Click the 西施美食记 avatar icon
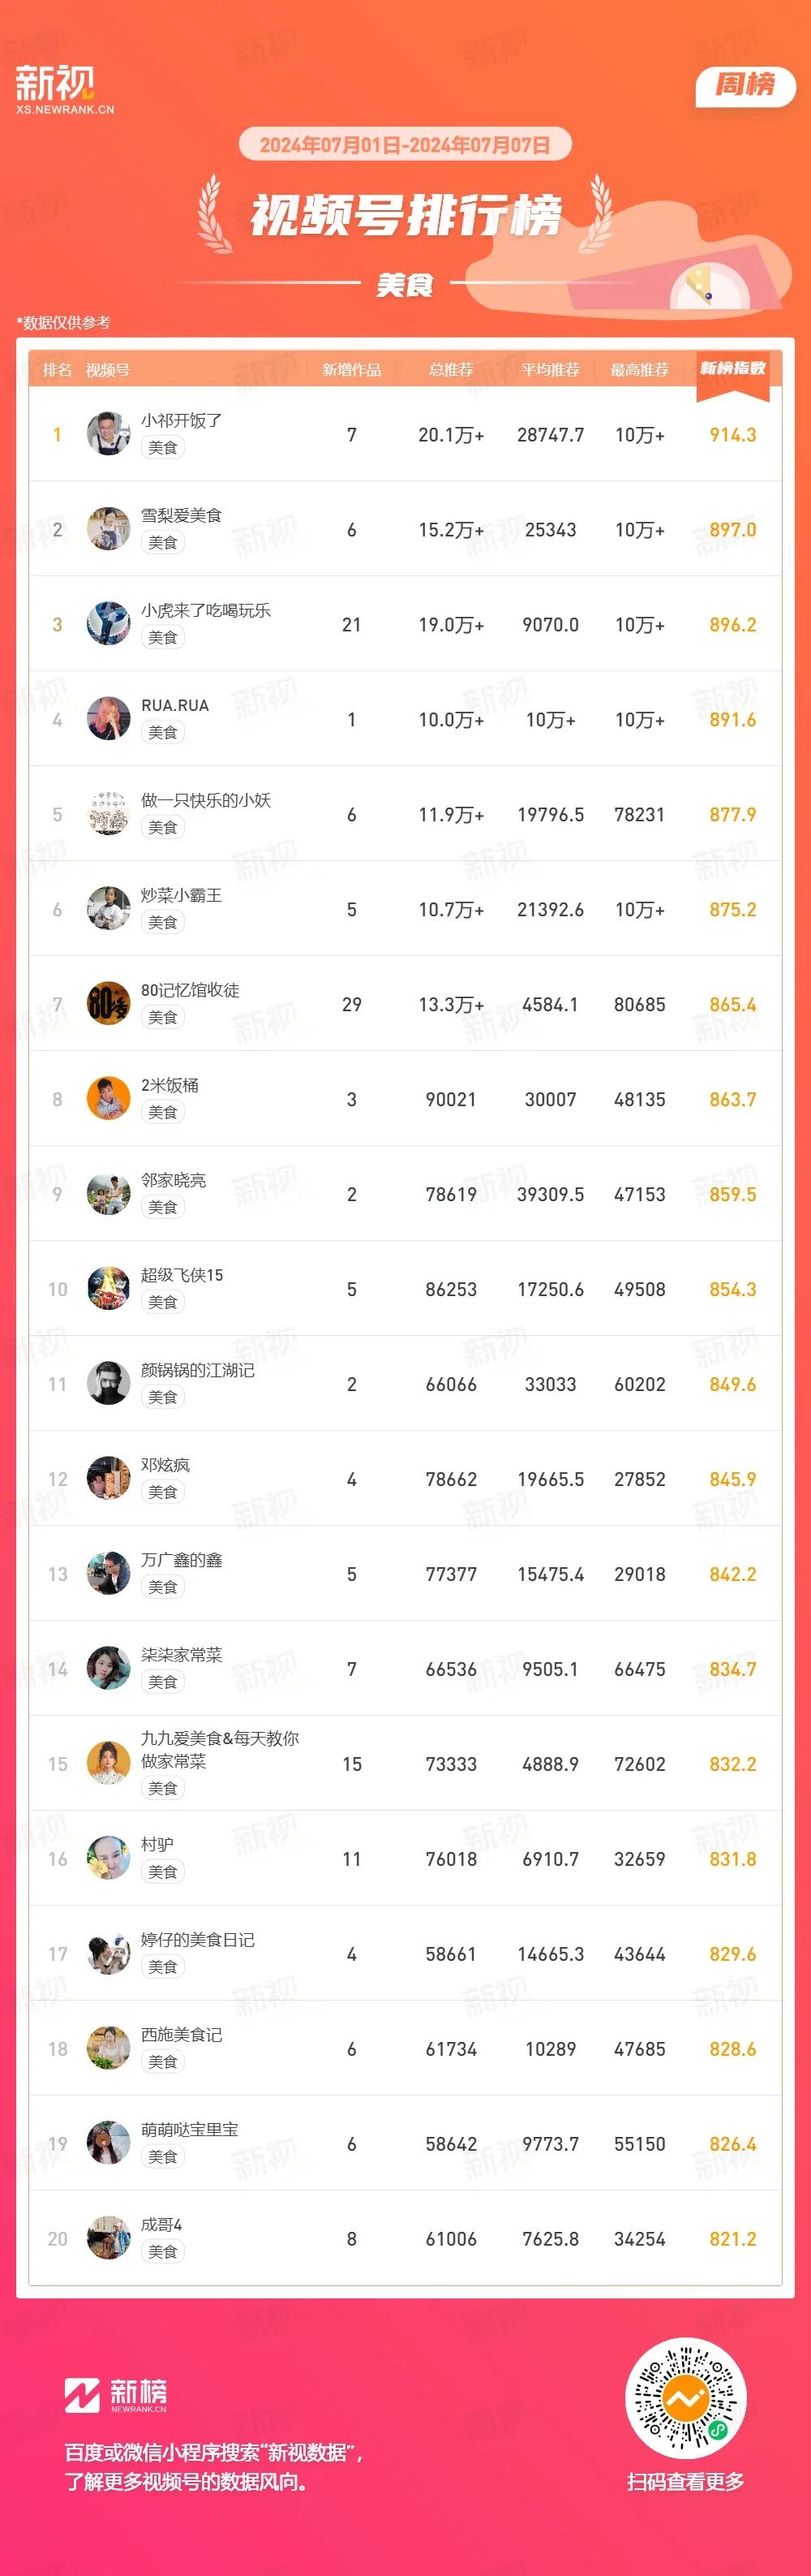The height and width of the screenshot is (2576, 811). tap(109, 2048)
